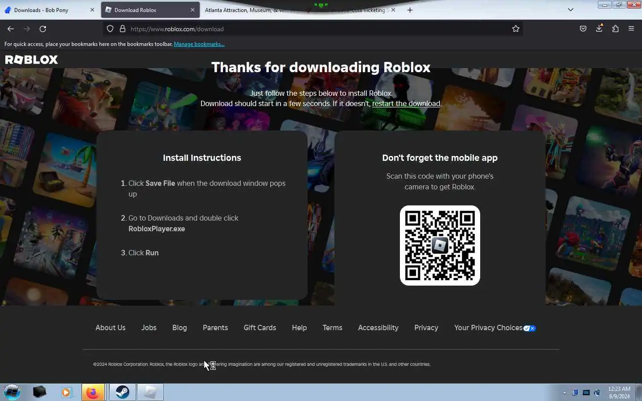
Task: Open Steam from the taskbar
Action: pyautogui.click(x=123, y=392)
